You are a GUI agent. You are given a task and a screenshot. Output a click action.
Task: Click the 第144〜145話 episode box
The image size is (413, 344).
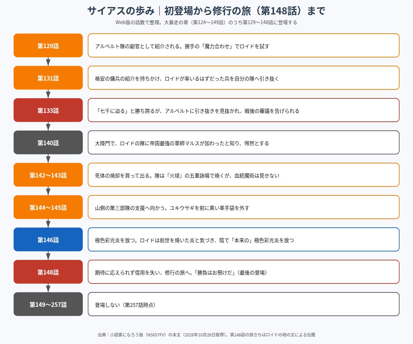click(x=48, y=207)
